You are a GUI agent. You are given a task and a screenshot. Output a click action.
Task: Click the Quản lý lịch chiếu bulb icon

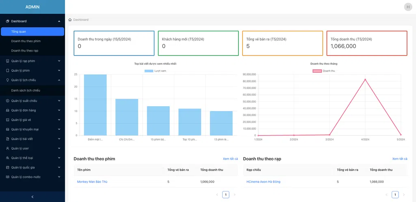tap(7, 80)
